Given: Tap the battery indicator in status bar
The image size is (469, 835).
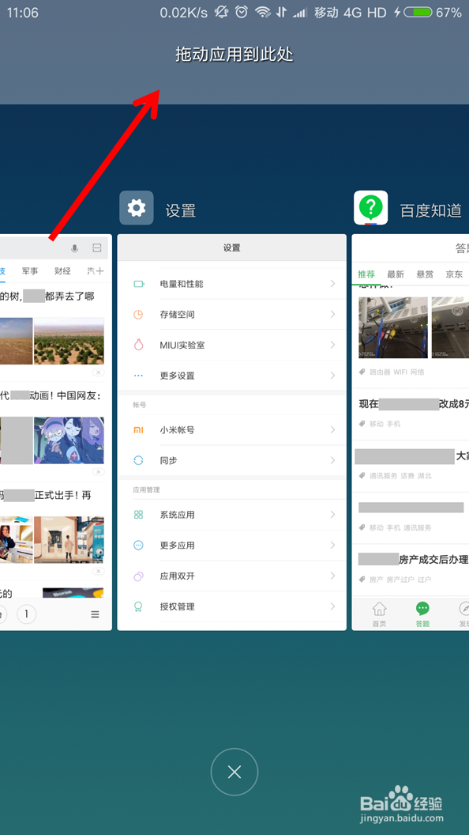Looking at the screenshot, I should pos(418,12).
